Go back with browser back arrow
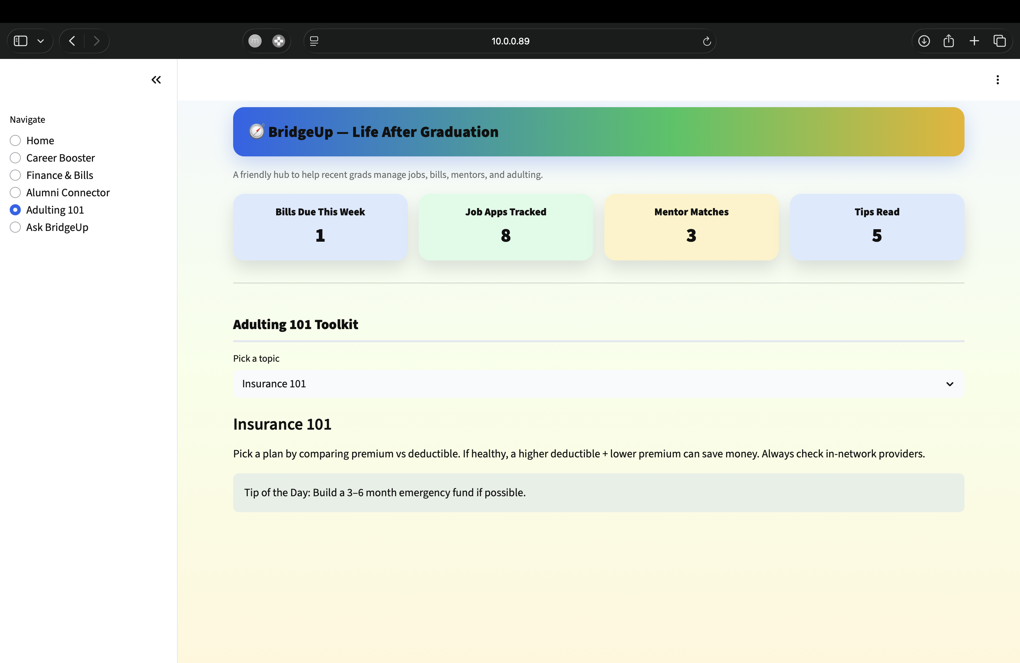 72,41
